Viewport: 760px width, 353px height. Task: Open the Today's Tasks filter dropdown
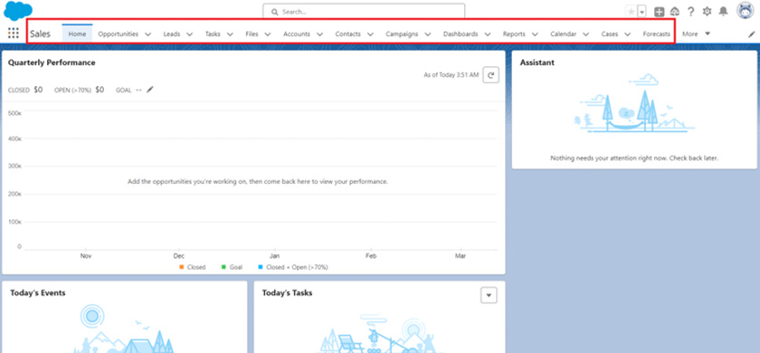[x=489, y=295]
